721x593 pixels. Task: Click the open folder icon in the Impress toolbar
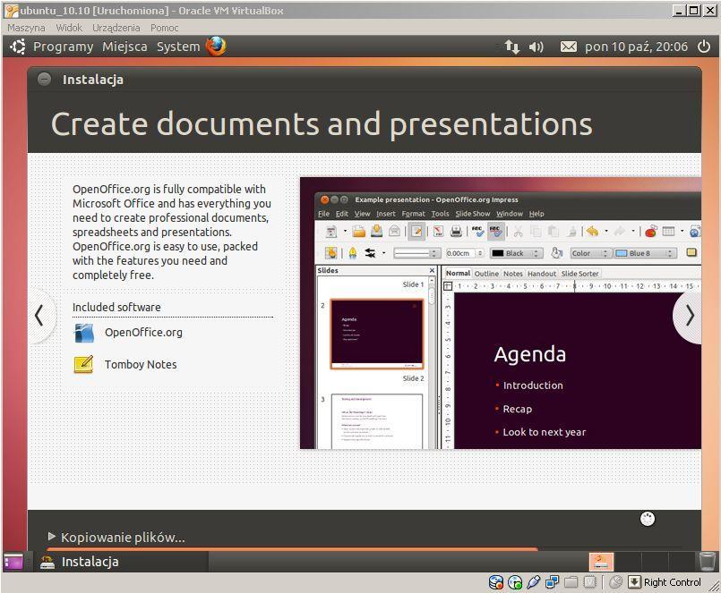tap(359, 231)
